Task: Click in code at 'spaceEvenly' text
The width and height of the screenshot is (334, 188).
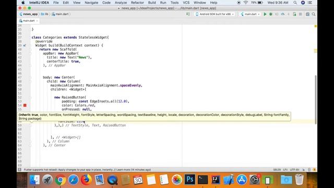Action: pos(130,85)
